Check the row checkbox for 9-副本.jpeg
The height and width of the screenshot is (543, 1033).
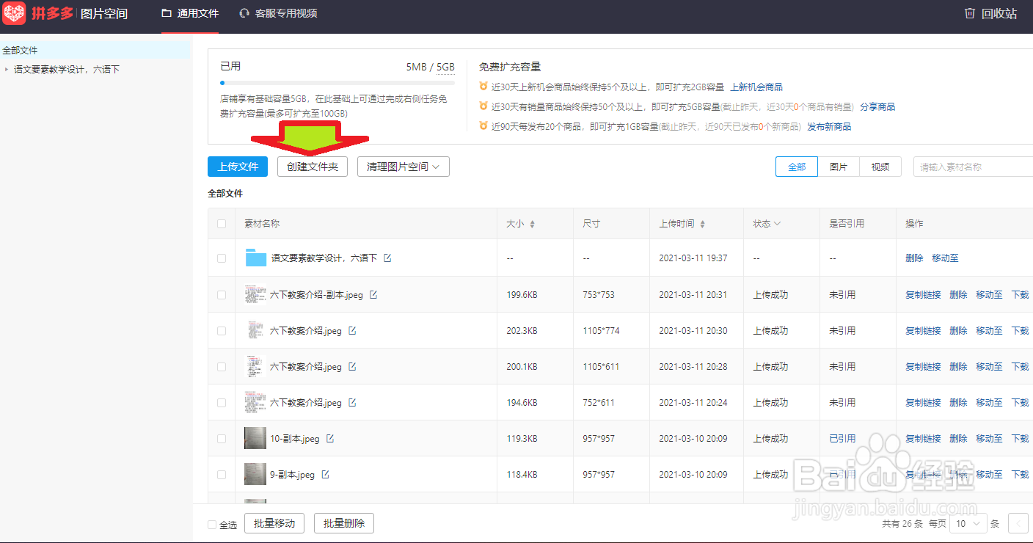pos(221,474)
